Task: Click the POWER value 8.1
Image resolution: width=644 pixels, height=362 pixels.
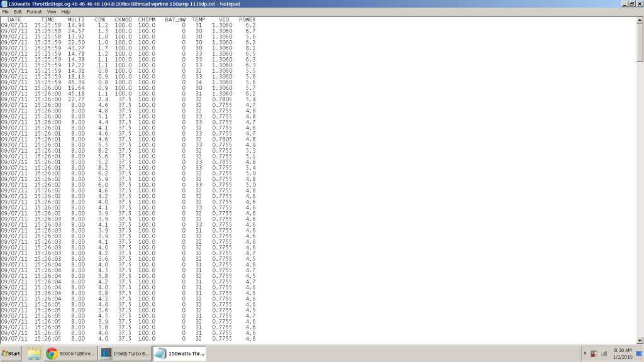Action: 250,48
